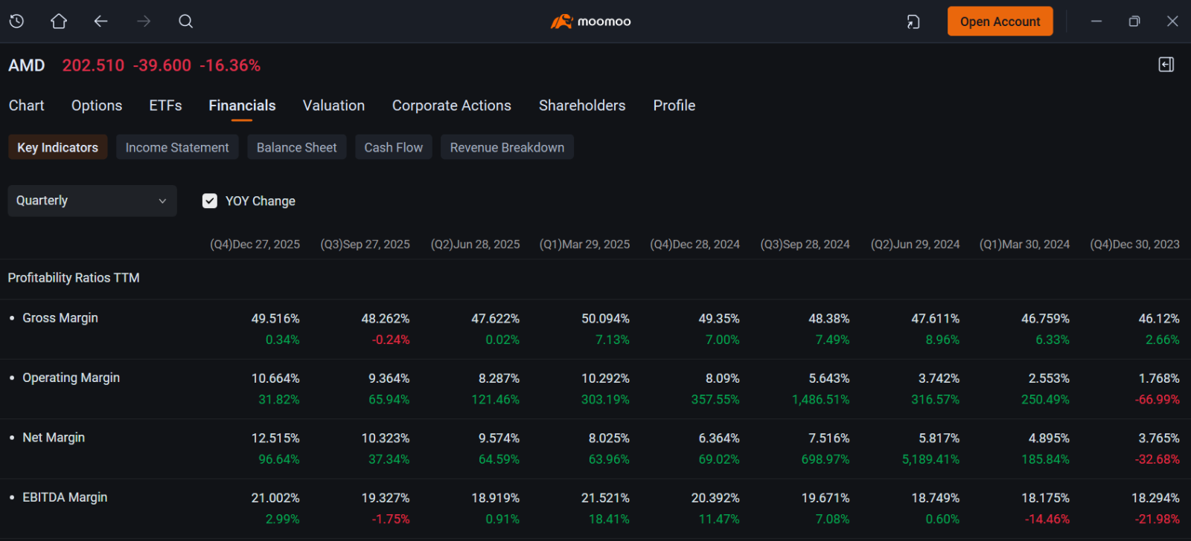Open the Shareholders tab
The image size is (1191, 541).
[x=582, y=106]
